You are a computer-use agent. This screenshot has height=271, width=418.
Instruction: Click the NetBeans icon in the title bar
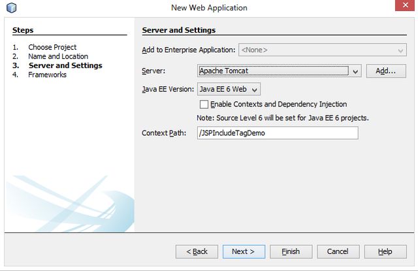coord(10,7)
